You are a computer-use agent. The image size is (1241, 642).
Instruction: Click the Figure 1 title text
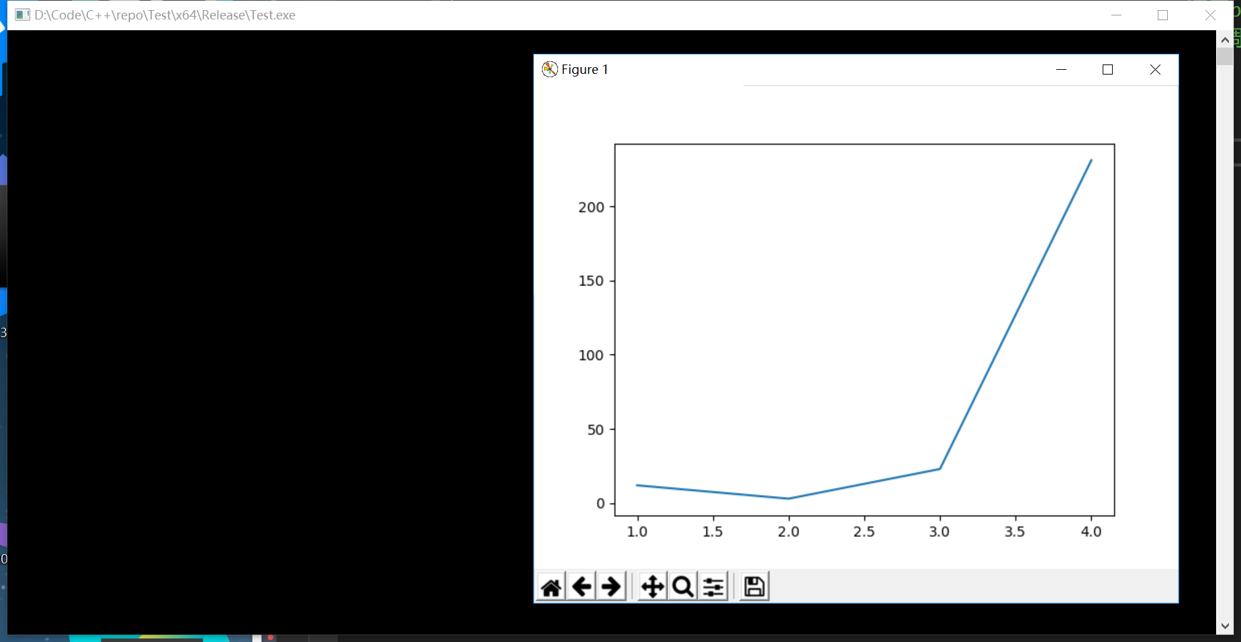tap(584, 68)
